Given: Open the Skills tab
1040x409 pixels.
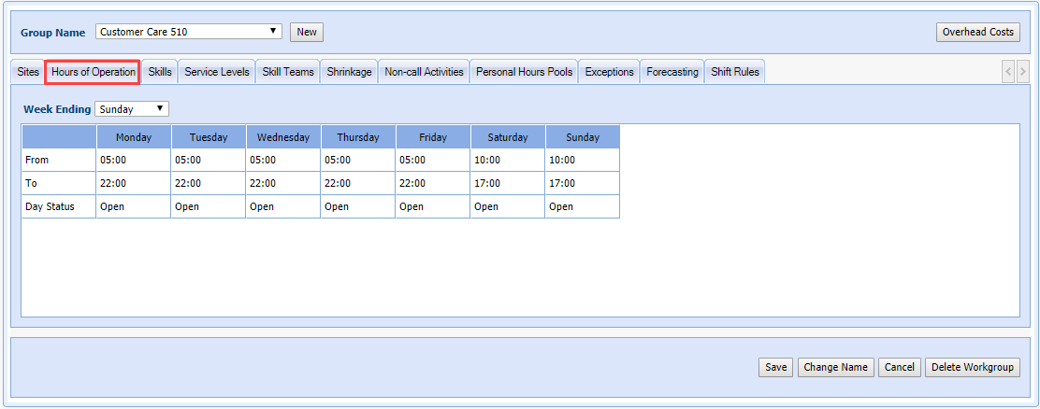Looking at the screenshot, I should tap(160, 72).
